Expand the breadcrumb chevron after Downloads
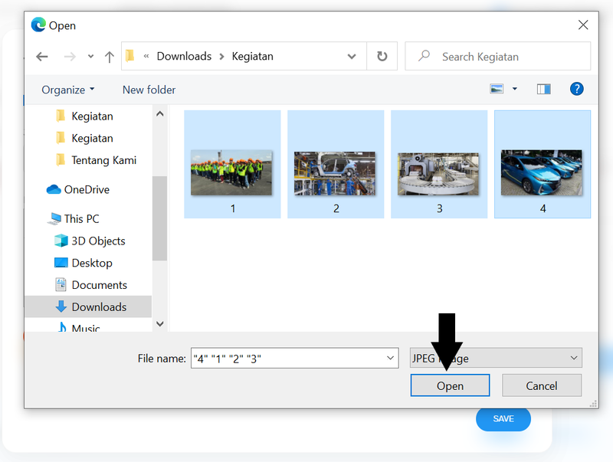This screenshot has width=613, height=462. click(221, 57)
